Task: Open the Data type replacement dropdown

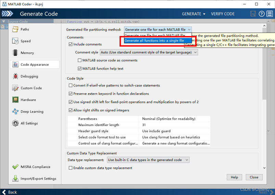Action: [x=148, y=160]
